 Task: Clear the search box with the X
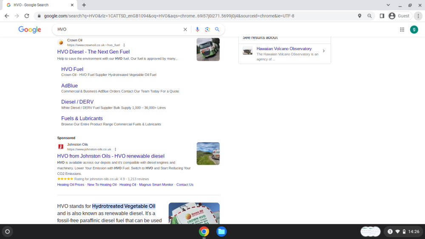pos(185,29)
